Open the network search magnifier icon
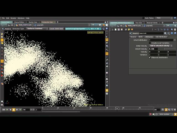Viewport: 177px width, 133px height. tap(172, 30)
